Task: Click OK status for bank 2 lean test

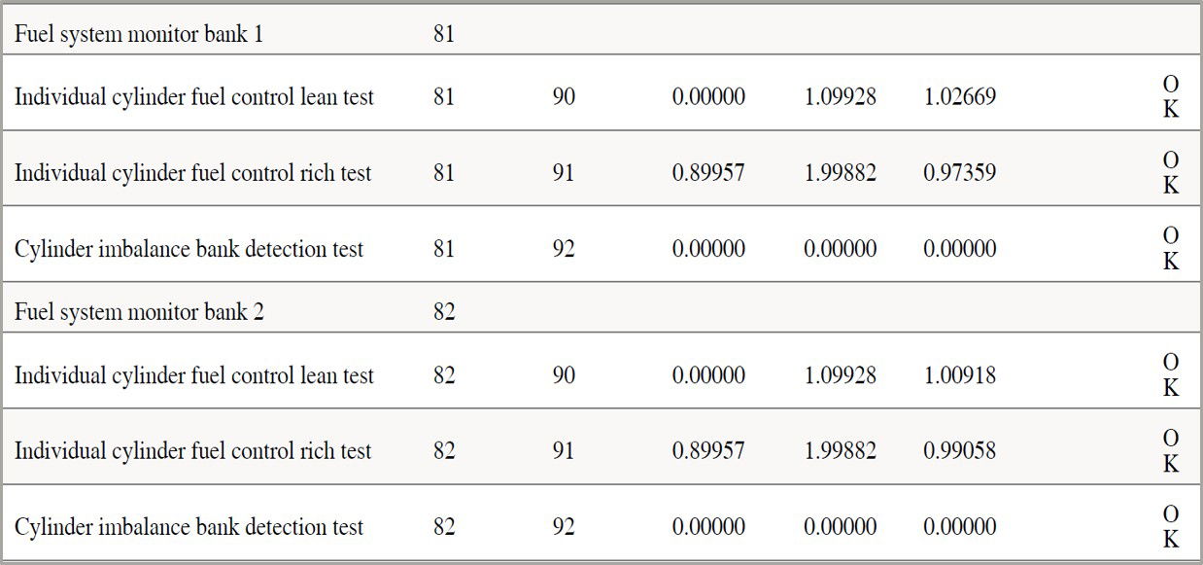Action: pyautogui.click(x=1171, y=375)
